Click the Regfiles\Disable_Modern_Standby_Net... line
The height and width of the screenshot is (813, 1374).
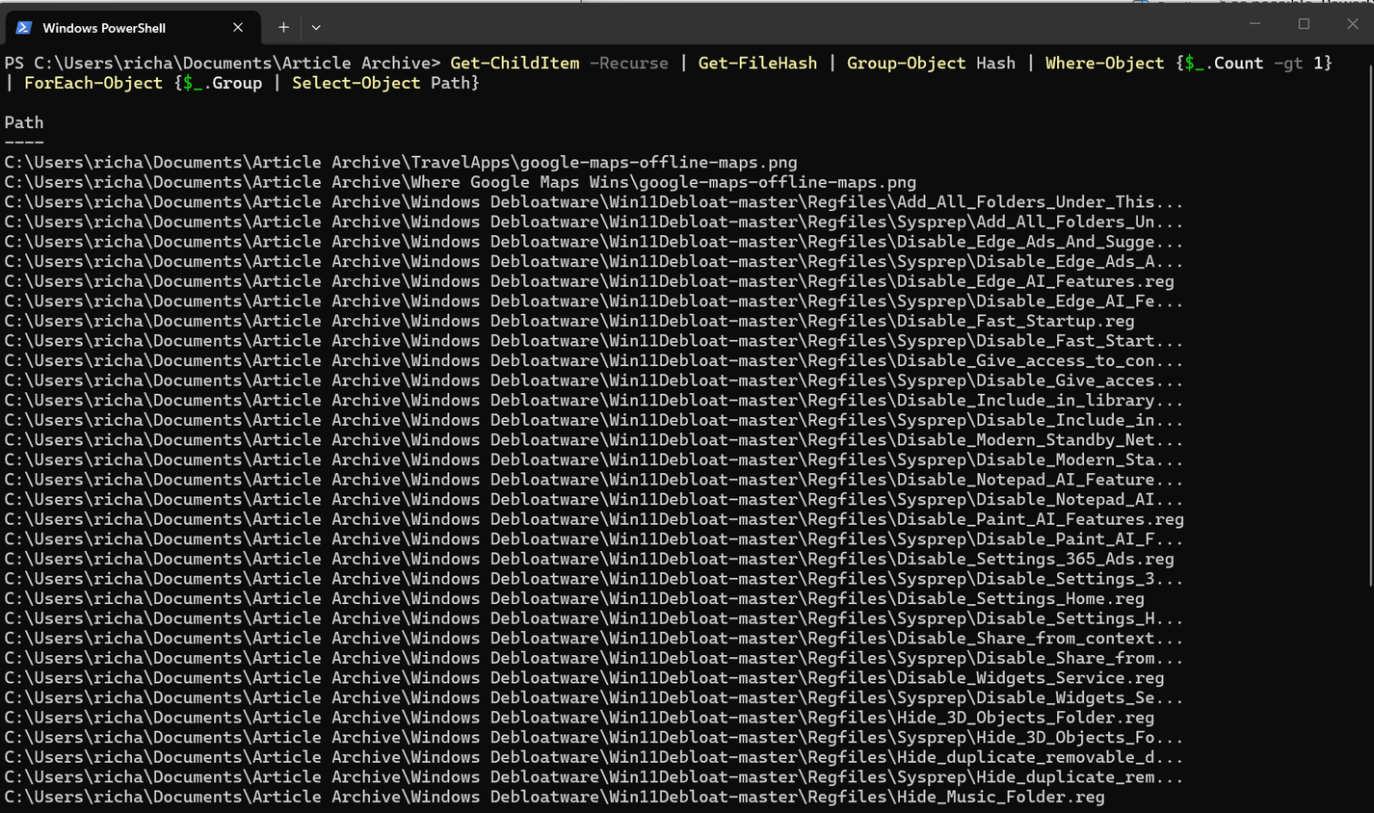pos(594,440)
